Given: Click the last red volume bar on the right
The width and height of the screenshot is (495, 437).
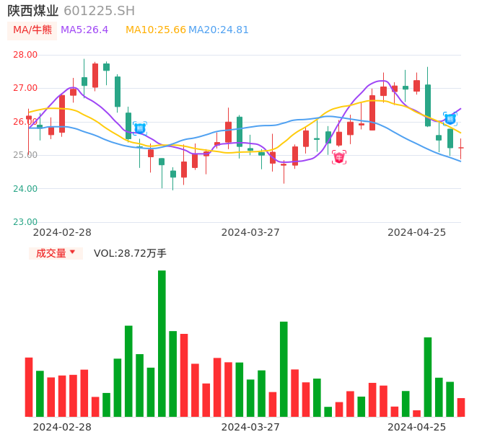Looking at the screenshot, I should 461,407.
